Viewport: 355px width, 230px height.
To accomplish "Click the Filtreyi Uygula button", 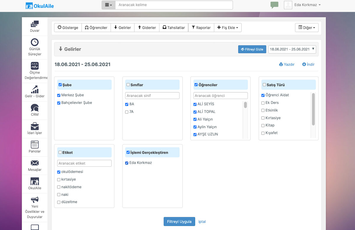I will tap(179, 222).
